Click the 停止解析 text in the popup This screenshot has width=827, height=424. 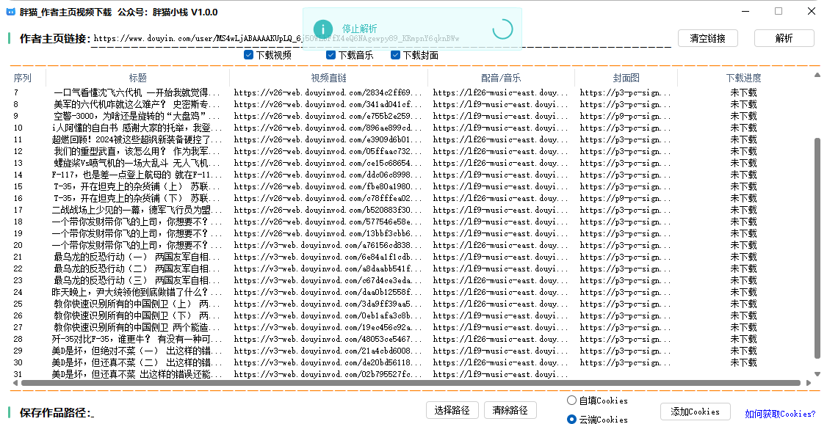359,29
